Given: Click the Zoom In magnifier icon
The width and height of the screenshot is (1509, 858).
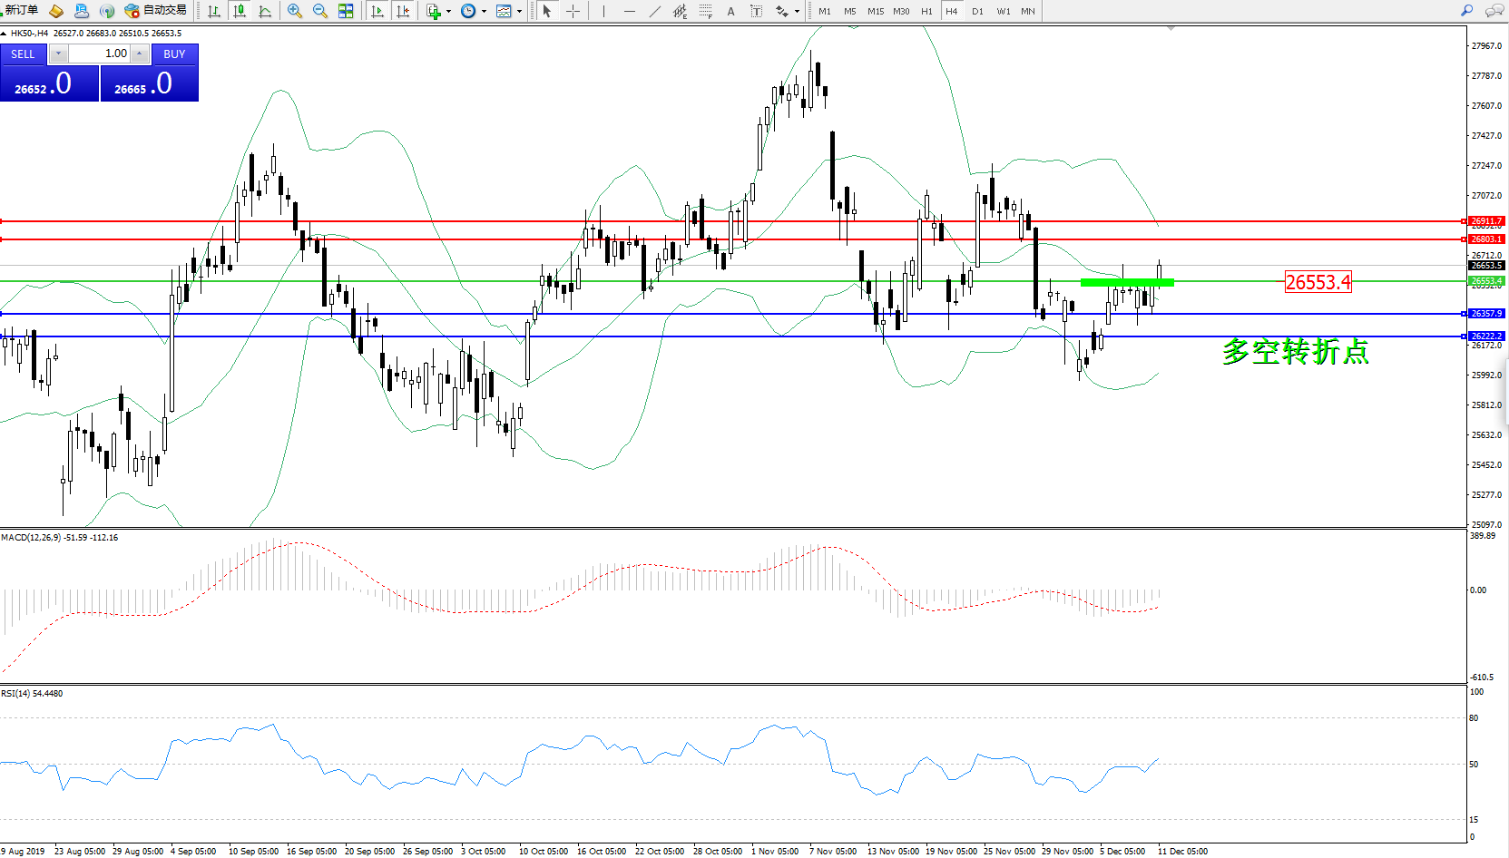Looking at the screenshot, I should click(295, 11).
